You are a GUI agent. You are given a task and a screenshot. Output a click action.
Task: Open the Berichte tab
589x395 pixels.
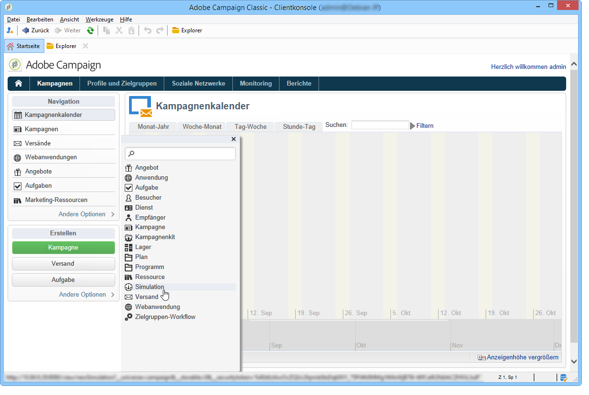click(x=299, y=84)
